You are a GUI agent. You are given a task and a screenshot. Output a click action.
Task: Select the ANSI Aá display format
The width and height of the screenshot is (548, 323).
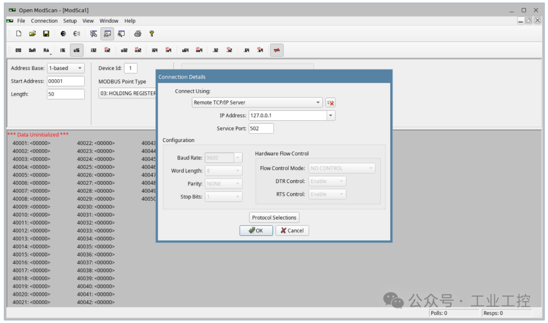pyautogui.click(x=47, y=50)
